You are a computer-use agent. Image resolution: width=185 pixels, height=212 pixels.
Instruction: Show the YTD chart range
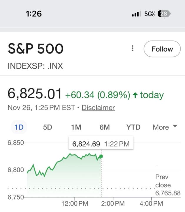133,127
